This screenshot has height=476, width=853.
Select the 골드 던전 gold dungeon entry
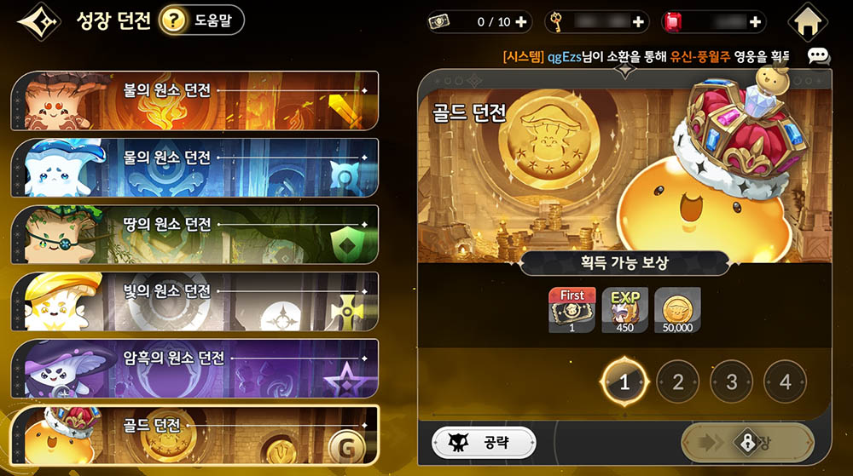coord(194,435)
